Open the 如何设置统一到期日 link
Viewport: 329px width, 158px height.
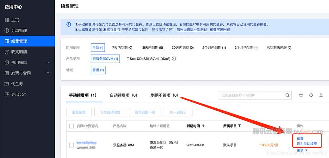(192, 30)
